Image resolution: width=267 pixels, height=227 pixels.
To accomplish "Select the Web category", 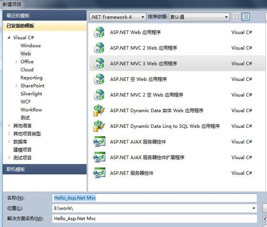I will pyautogui.click(x=26, y=54).
